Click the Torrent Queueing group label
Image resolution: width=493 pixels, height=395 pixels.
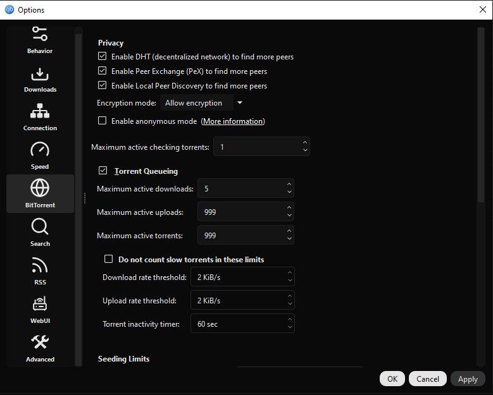pos(146,171)
